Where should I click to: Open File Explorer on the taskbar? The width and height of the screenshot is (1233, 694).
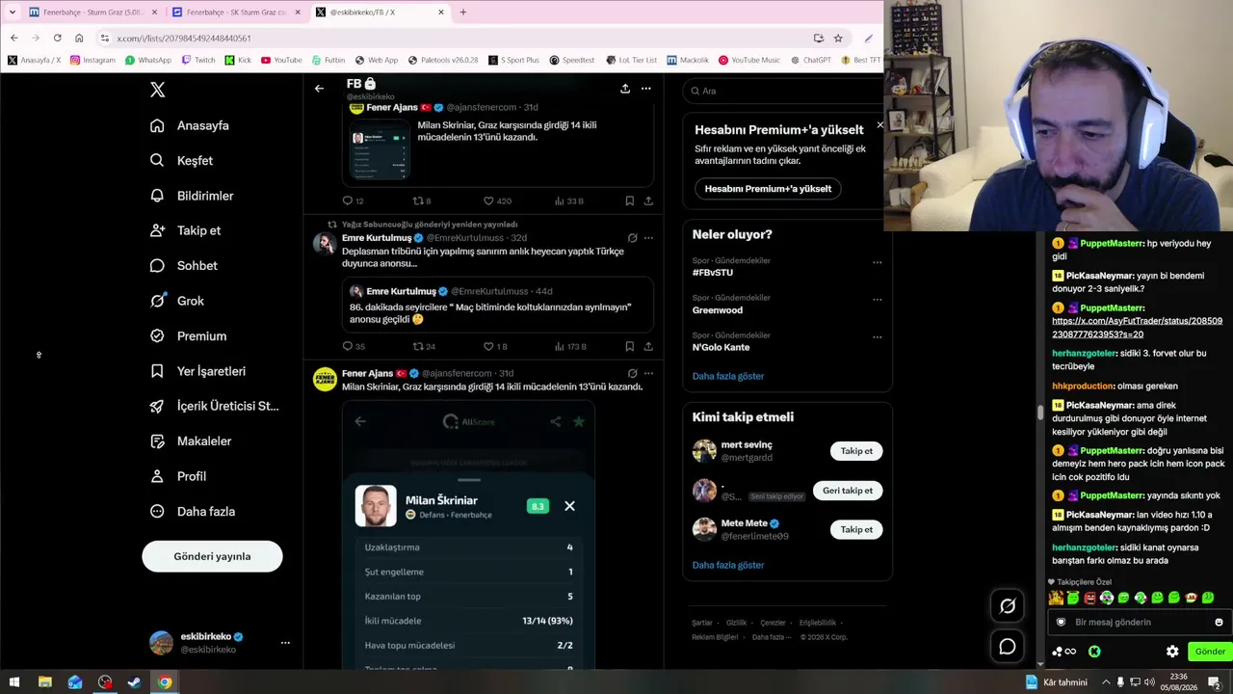click(x=44, y=682)
